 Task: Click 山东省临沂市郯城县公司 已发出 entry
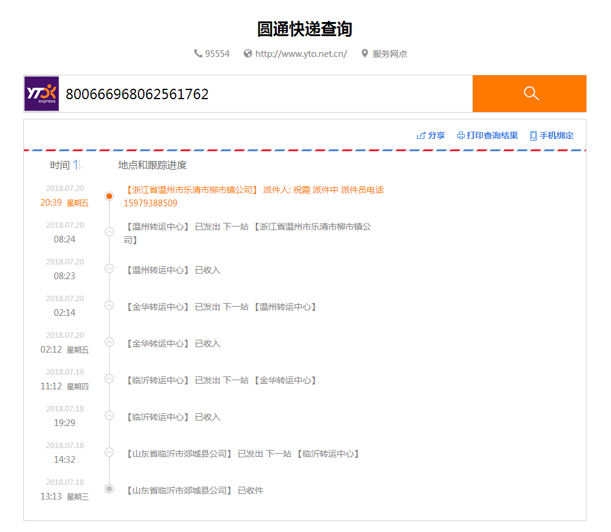tap(242, 454)
